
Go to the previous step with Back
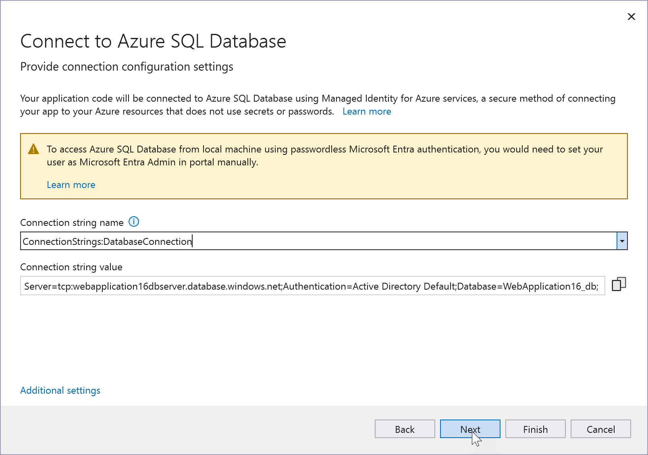pyautogui.click(x=405, y=429)
